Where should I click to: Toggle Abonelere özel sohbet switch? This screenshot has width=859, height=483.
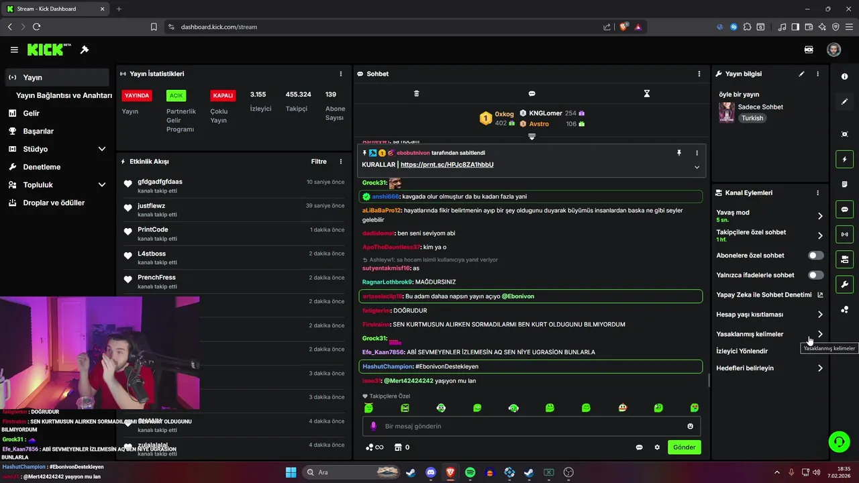click(x=816, y=256)
